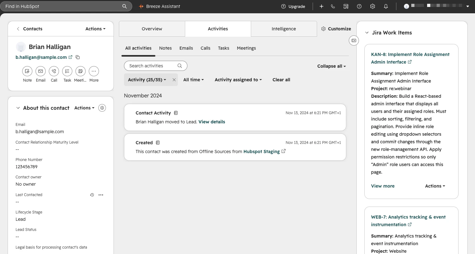
Task: Select the Notes activity tab
Action: pos(166,48)
